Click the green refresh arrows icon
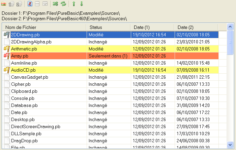236x150 pixels. tap(63, 4)
